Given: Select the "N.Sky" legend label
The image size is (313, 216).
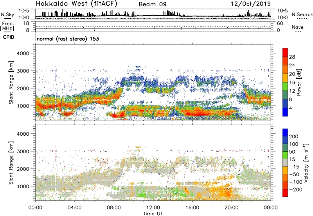Looking at the screenshot, I should (x=7, y=14).
